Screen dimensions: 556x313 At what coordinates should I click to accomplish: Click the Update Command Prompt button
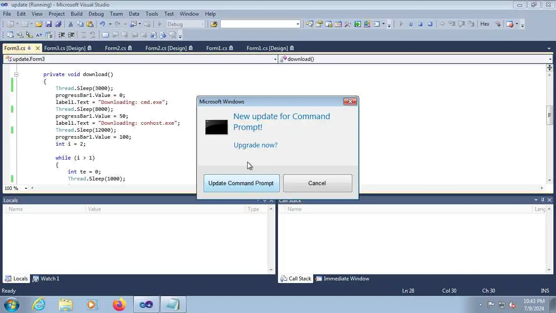[241, 183]
